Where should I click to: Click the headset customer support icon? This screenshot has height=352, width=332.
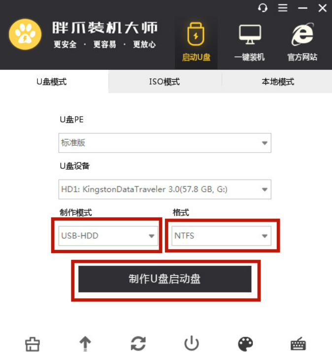coord(263,8)
